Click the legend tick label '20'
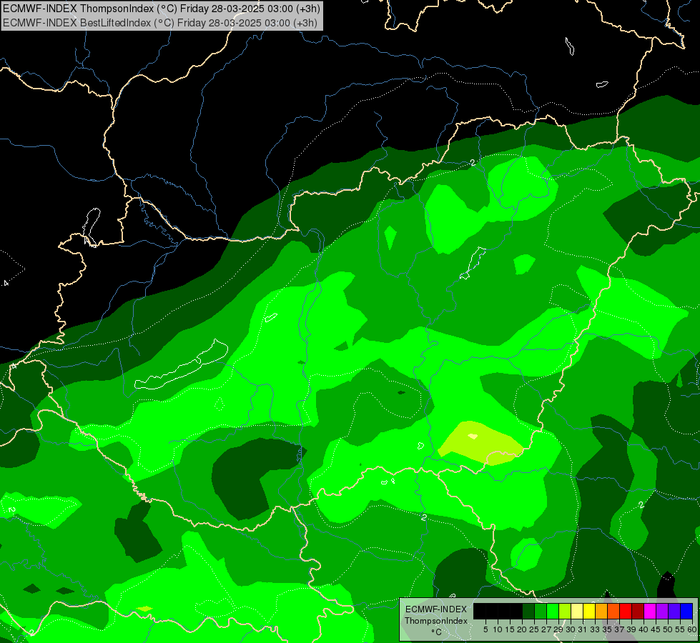The height and width of the screenshot is (643, 700). [522, 629]
